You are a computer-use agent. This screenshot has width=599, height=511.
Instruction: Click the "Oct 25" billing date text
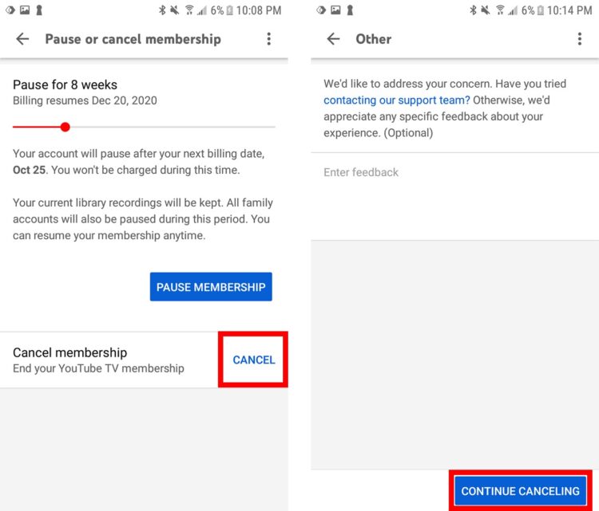(29, 170)
